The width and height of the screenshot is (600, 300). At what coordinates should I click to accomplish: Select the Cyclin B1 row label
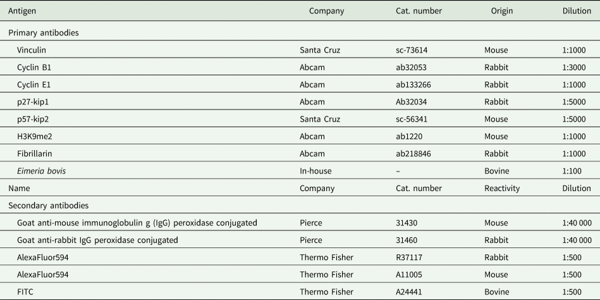pos(35,67)
